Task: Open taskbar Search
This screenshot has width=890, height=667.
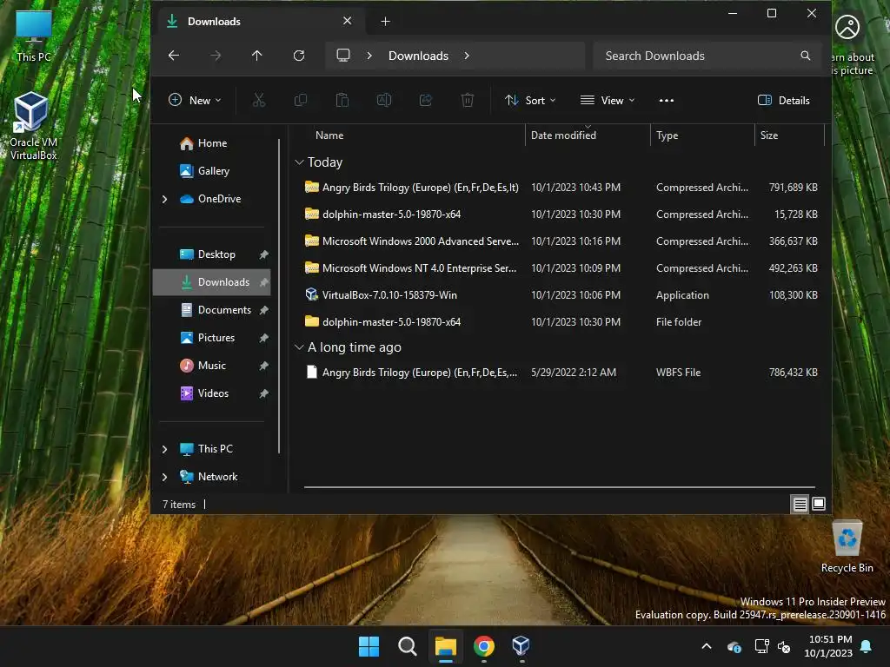Action: coord(407,646)
